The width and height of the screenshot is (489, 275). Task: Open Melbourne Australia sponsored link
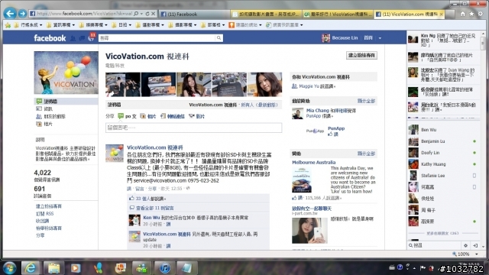click(x=314, y=162)
